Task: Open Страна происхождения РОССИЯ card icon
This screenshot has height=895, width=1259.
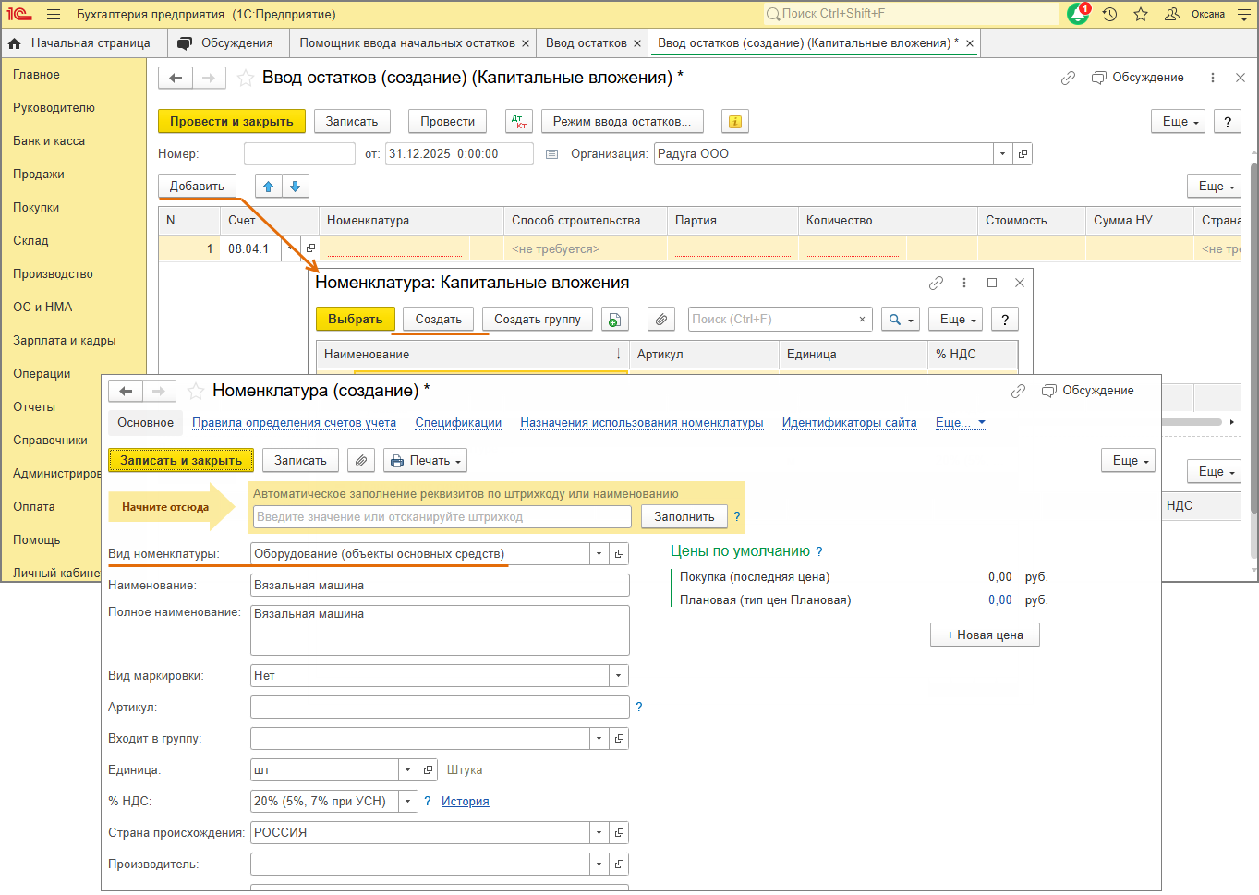Action: click(x=619, y=833)
